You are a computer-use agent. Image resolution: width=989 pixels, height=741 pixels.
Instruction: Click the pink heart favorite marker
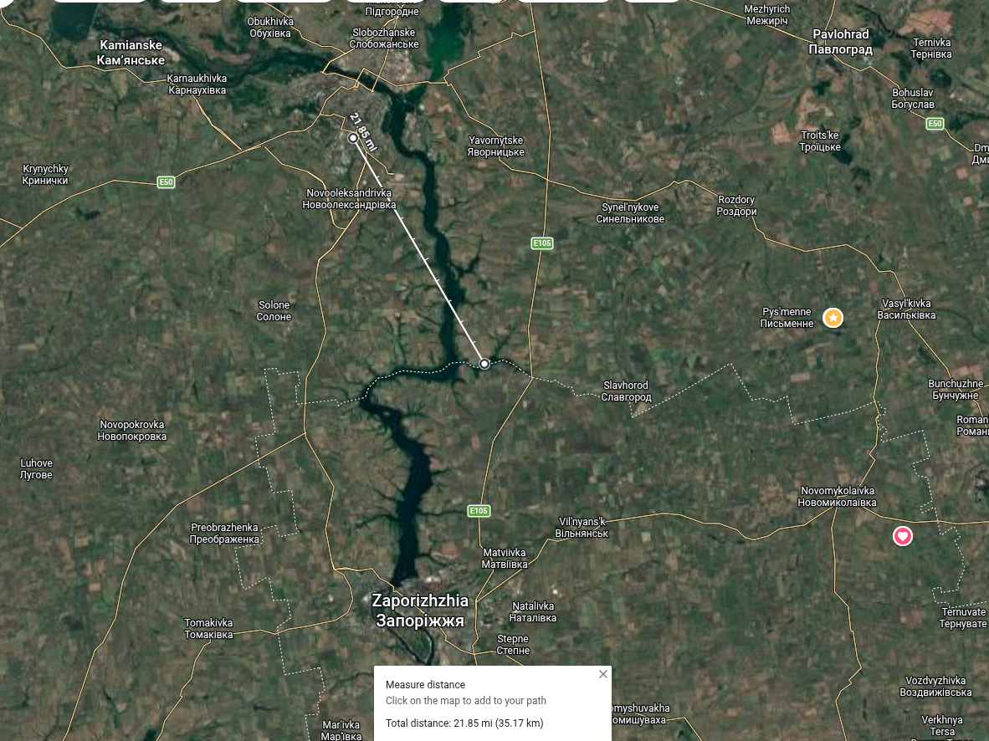coord(903,536)
